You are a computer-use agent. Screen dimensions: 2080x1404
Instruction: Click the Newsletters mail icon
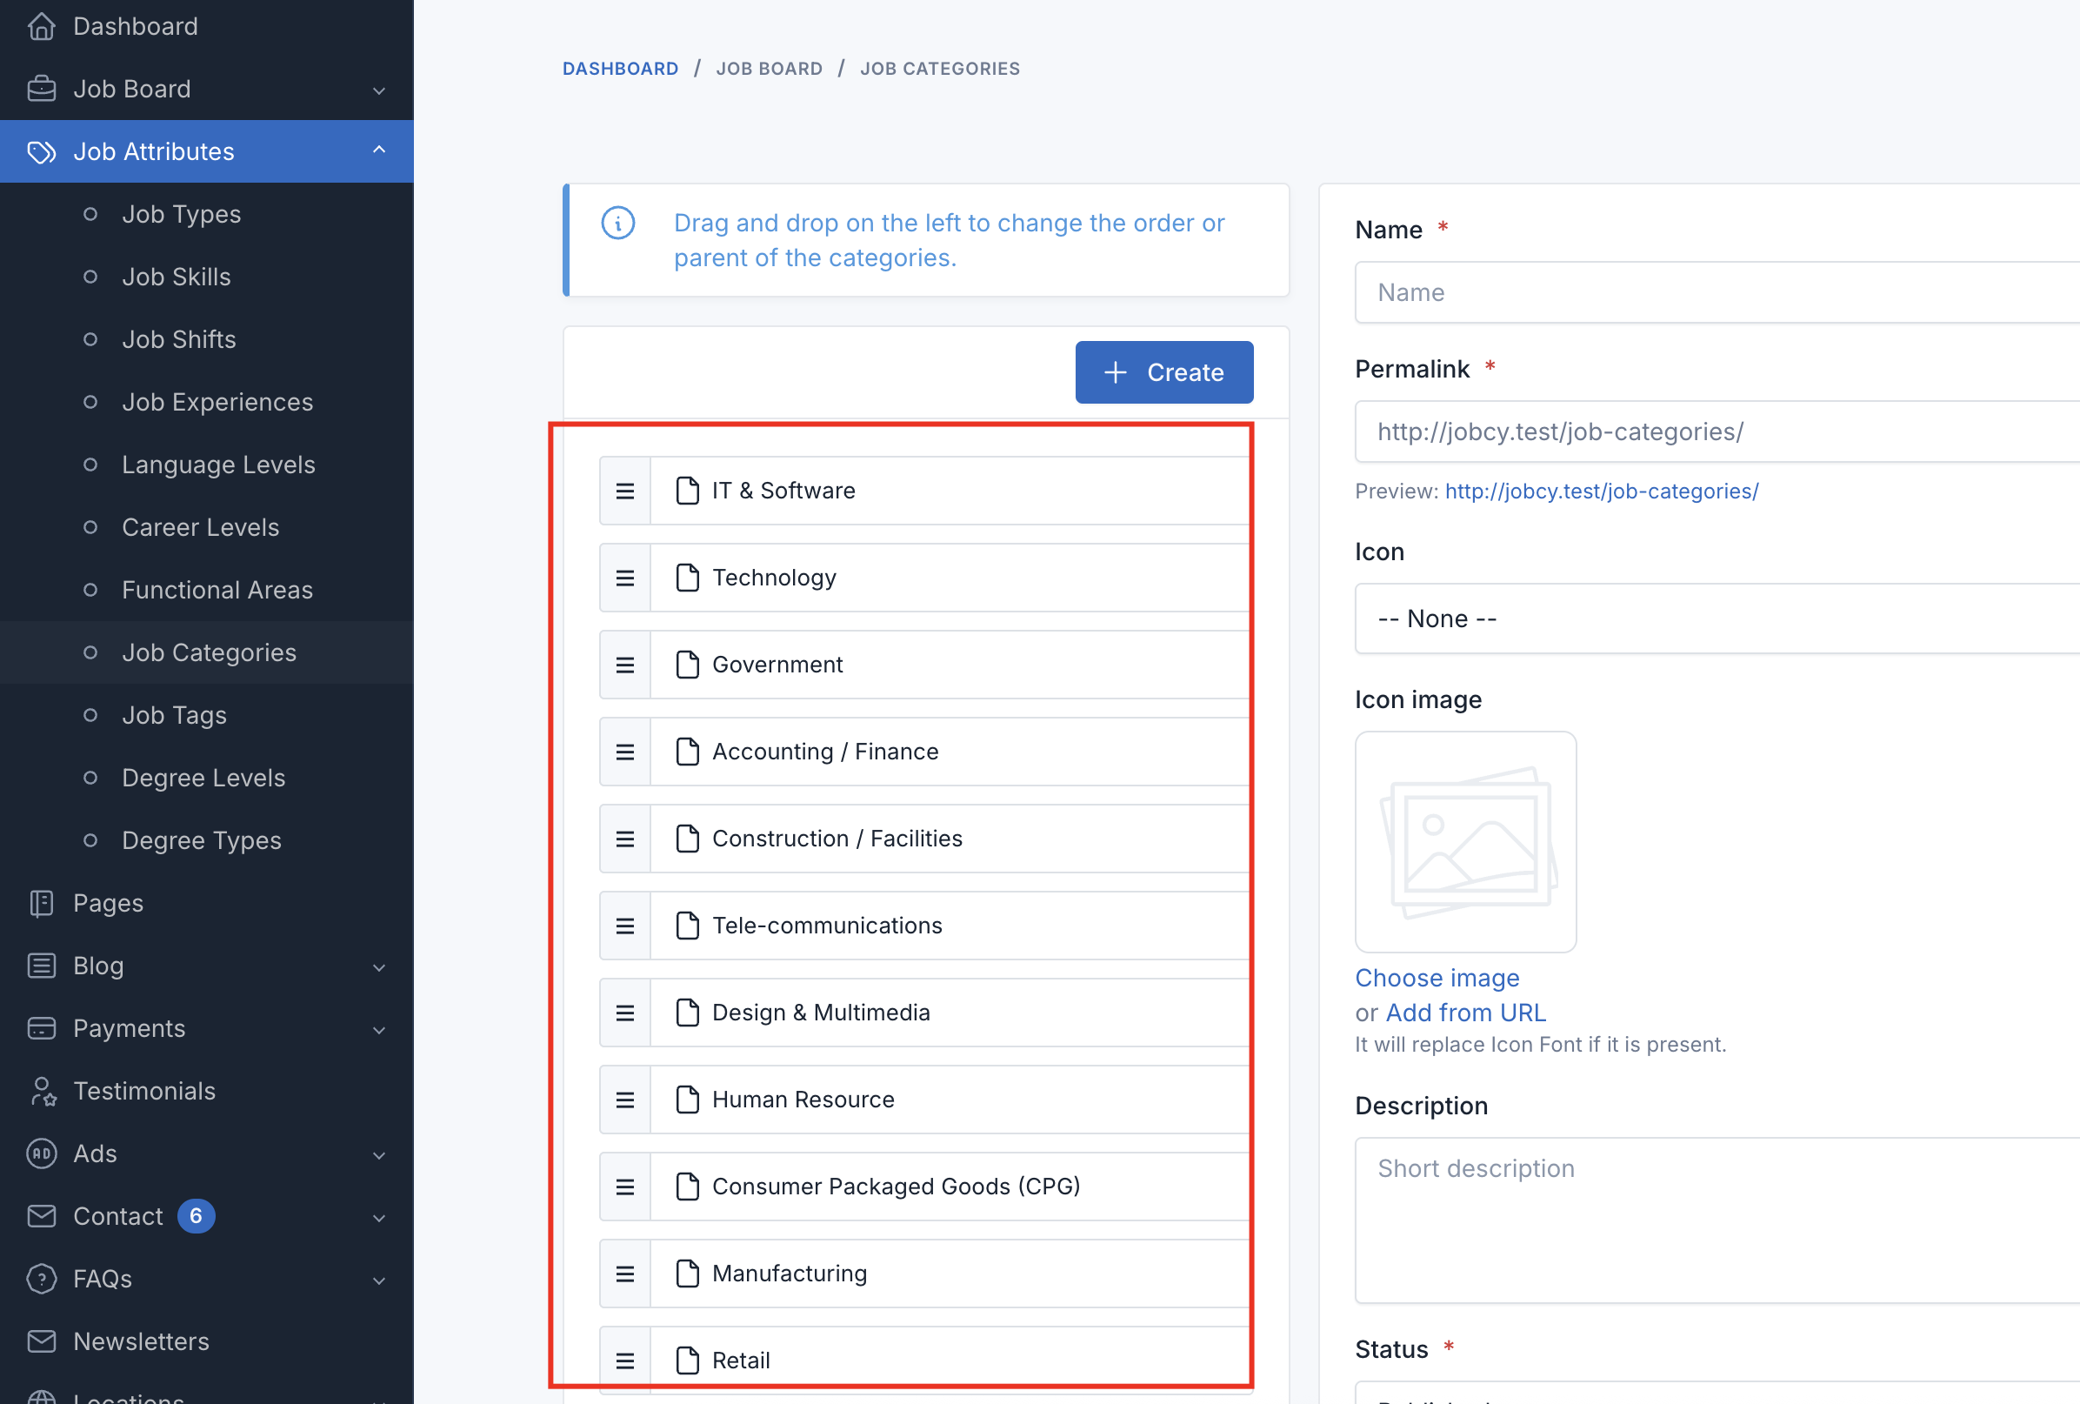pos(41,1341)
